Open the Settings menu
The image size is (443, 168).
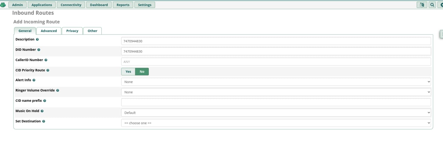[145, 5]
